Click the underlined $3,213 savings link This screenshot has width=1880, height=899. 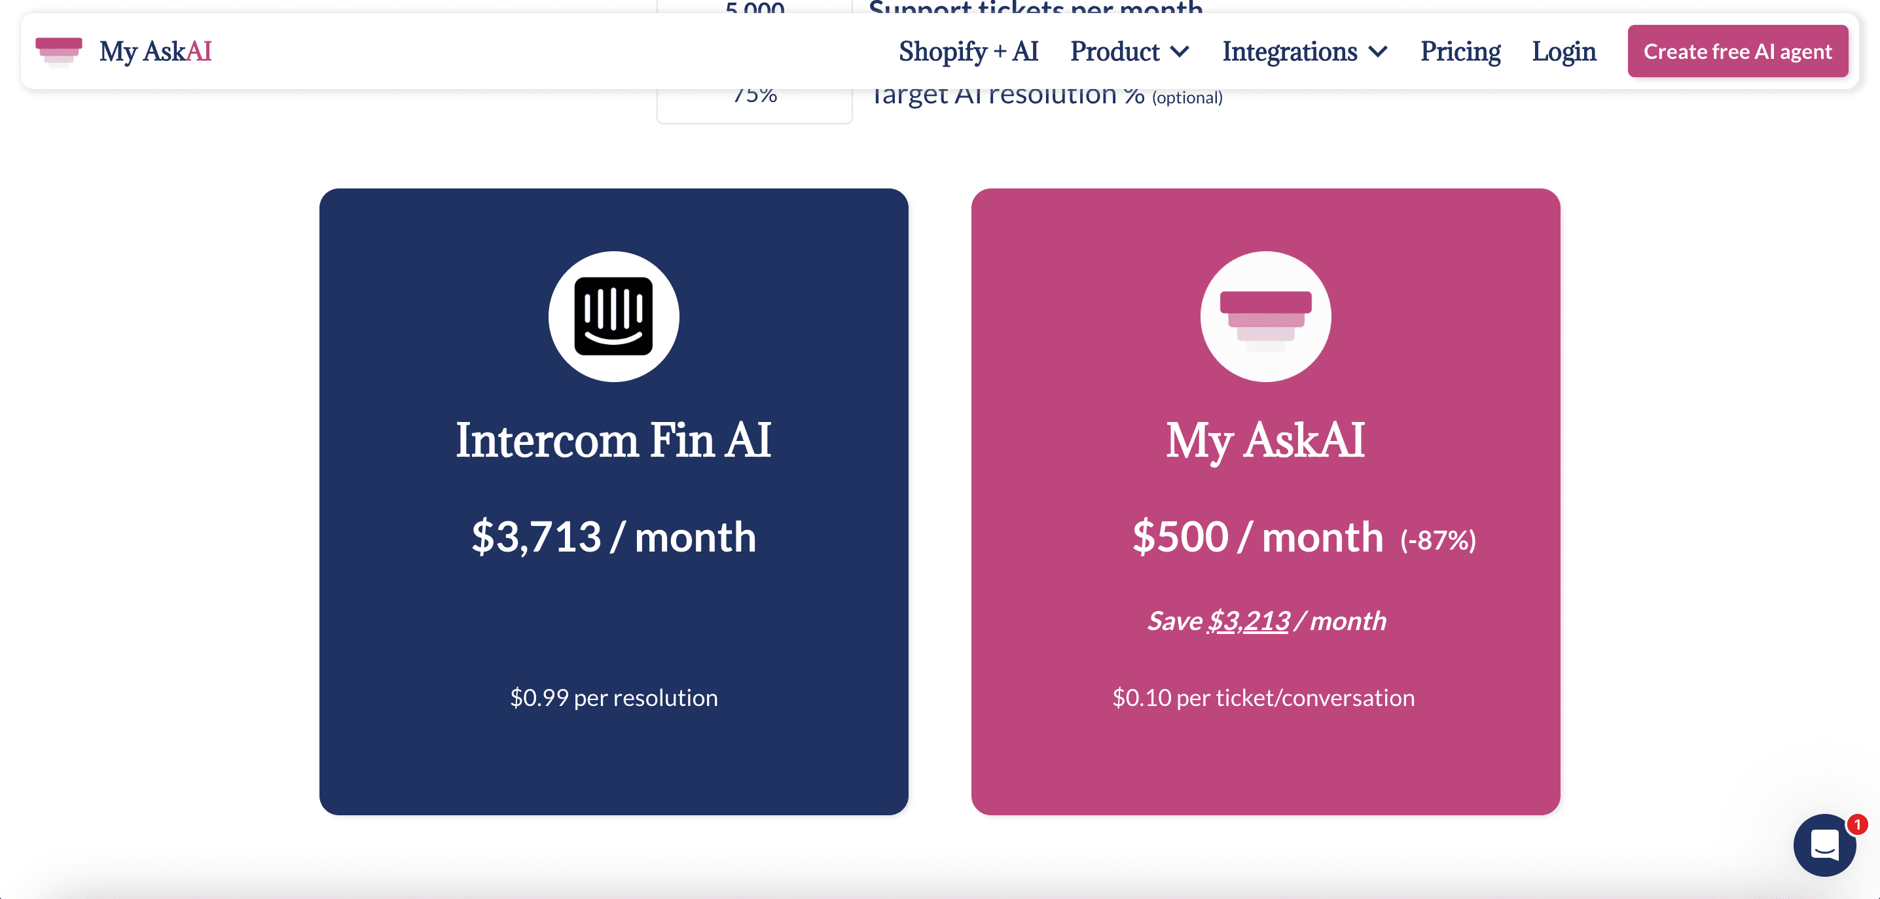1248,621
